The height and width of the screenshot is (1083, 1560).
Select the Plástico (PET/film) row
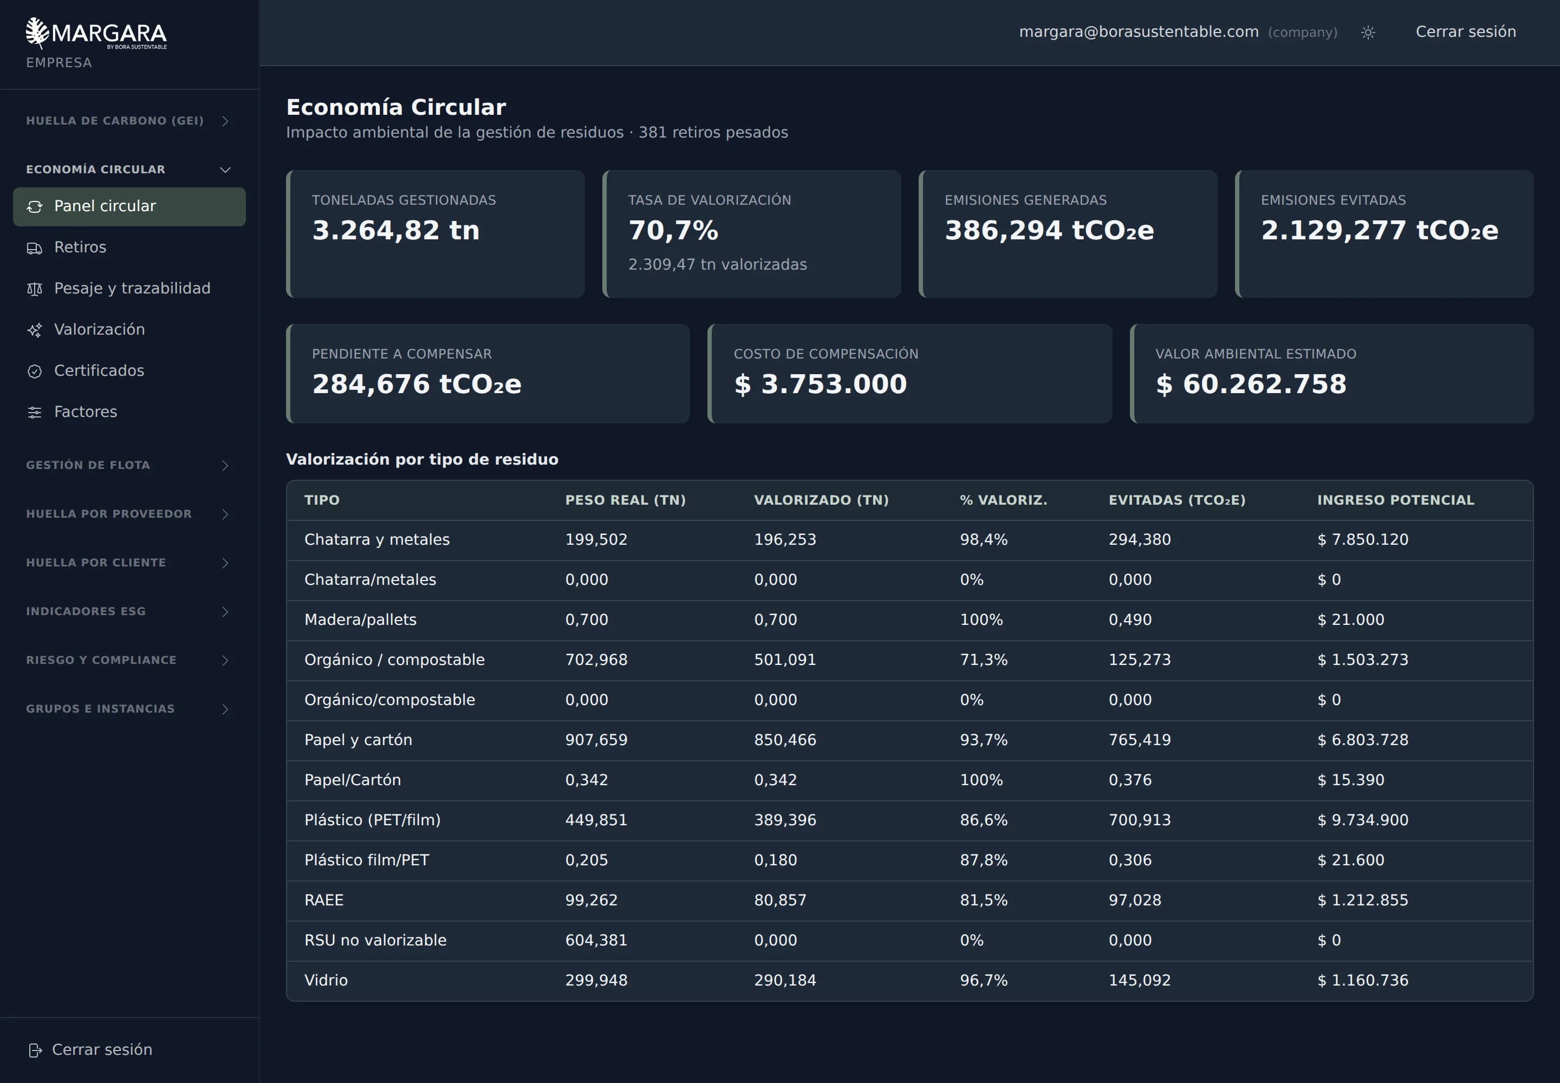909,821
